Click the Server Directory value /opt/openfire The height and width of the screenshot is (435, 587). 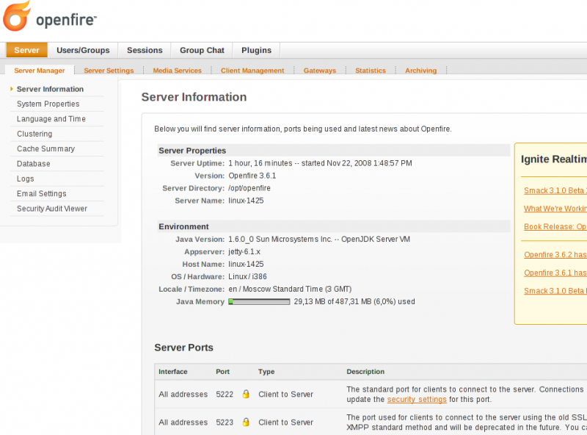pyautogui.click(x=249, y=188)
